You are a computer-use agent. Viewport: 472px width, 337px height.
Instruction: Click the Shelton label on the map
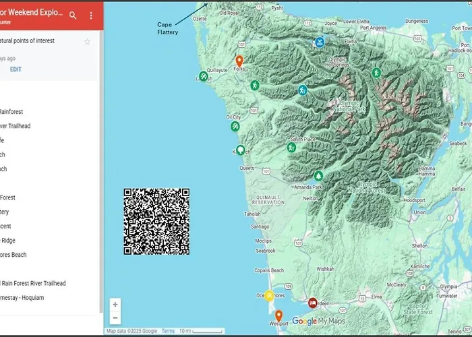pyautogui.click(x=419, y=246)
